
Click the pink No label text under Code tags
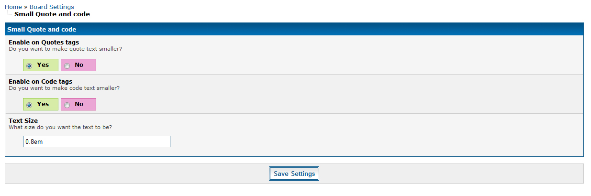click(x=79, y=104)
